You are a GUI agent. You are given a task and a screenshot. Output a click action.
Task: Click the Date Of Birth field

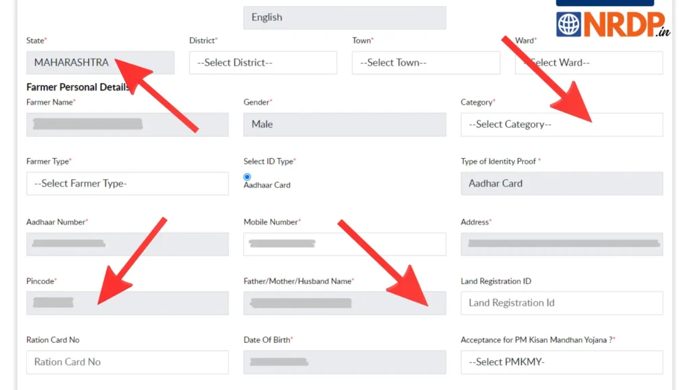click(x=344, y=362)
